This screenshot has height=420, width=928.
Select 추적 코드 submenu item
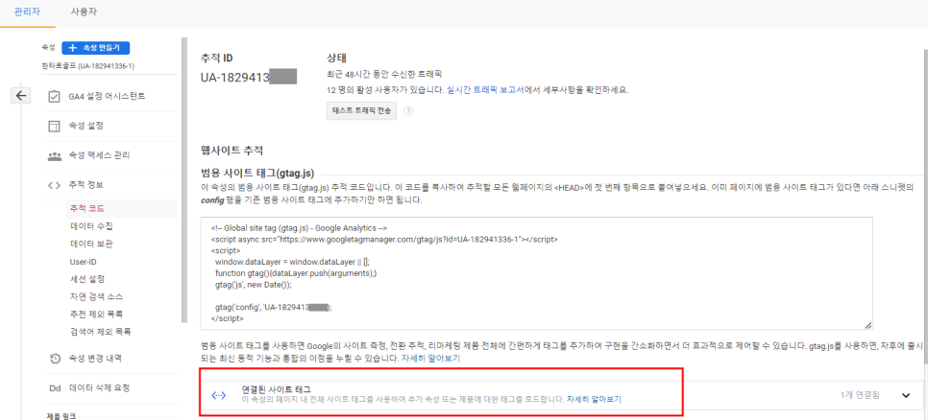coord(87,208)
